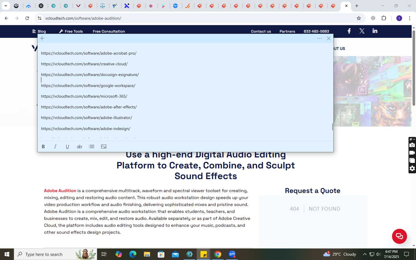Open volume control in system tray
The image size is (416, 260).
(378, 254)
